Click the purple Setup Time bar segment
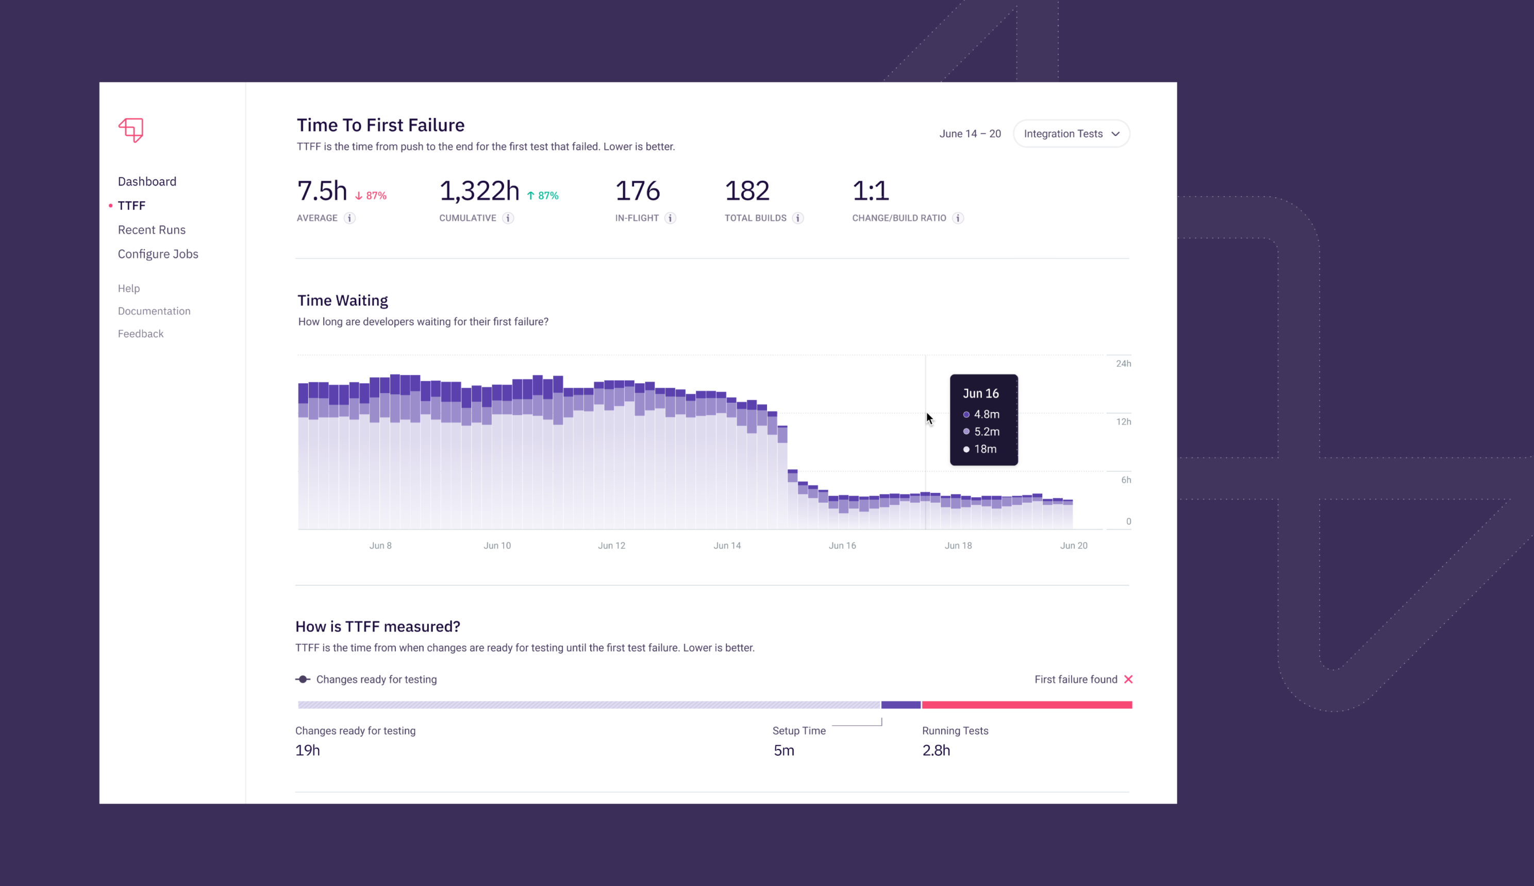This screenshot has width=1534, height=886. tap(901, 705)
